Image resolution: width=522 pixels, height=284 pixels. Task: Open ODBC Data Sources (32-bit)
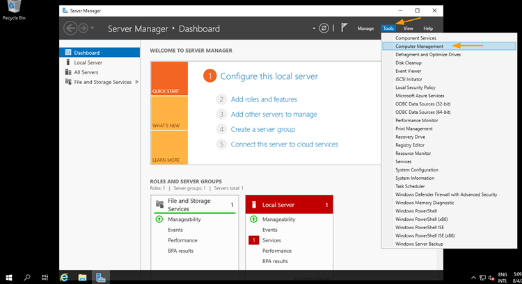tap(422, 104)
